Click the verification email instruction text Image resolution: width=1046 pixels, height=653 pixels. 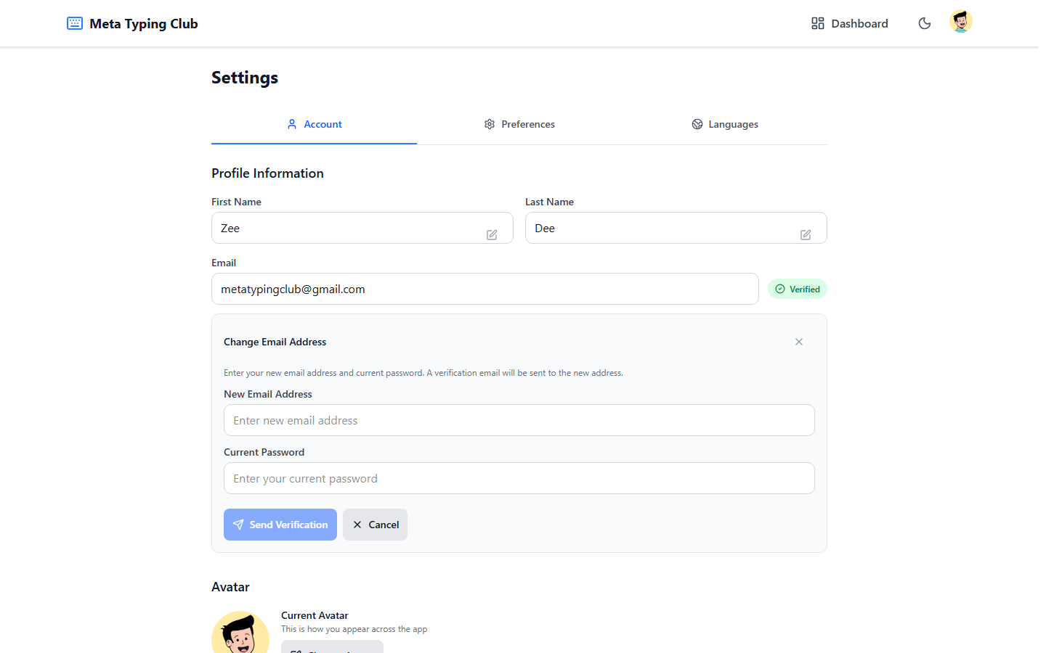coord(423,373)
